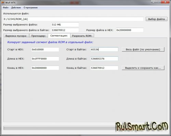Click the file path field E:/12345/ROM_(ok)
Screen dimensions: 171x136
pos(74,19)
